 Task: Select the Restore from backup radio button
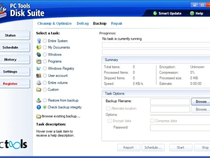click(x=45, y=100)
